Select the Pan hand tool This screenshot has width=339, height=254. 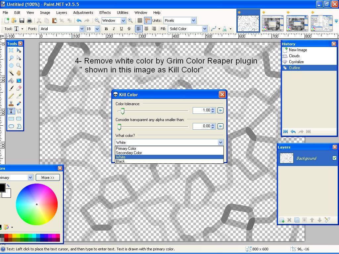19,73
